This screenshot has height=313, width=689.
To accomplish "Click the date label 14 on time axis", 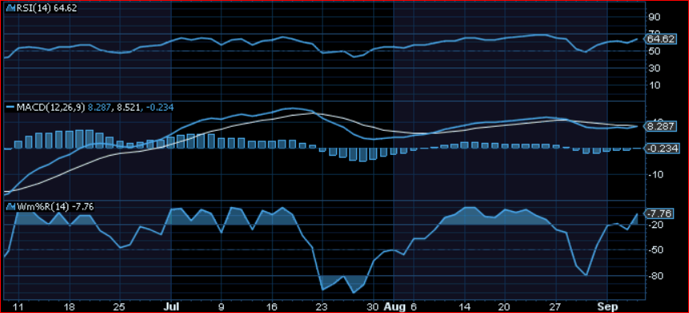I will tap(465, 306).
